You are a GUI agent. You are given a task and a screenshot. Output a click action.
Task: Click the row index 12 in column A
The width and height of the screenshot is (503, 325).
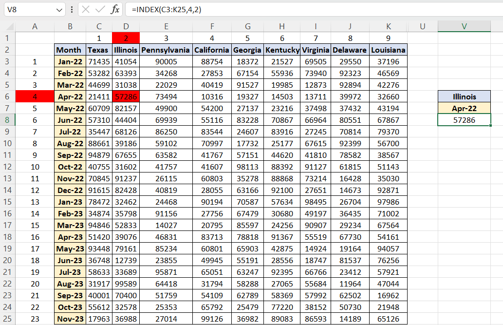(35, 190)
